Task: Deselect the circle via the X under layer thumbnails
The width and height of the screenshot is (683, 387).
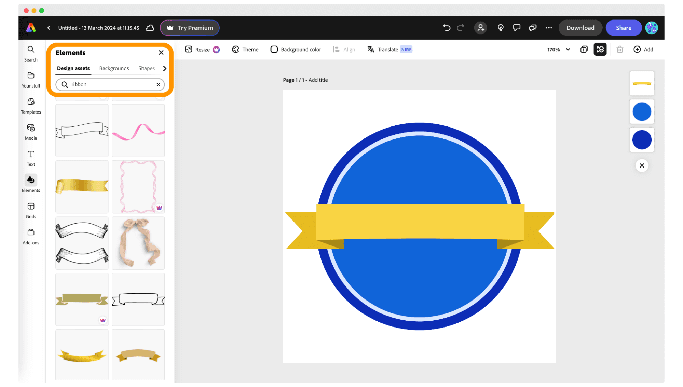Action: tap(642, 165)
